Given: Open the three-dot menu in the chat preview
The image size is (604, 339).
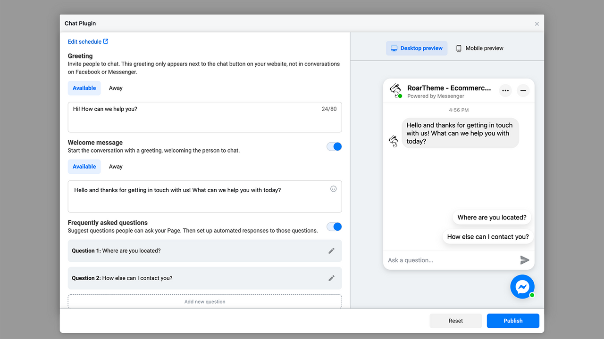Looking at the screenshot, I should pos(505,90).
